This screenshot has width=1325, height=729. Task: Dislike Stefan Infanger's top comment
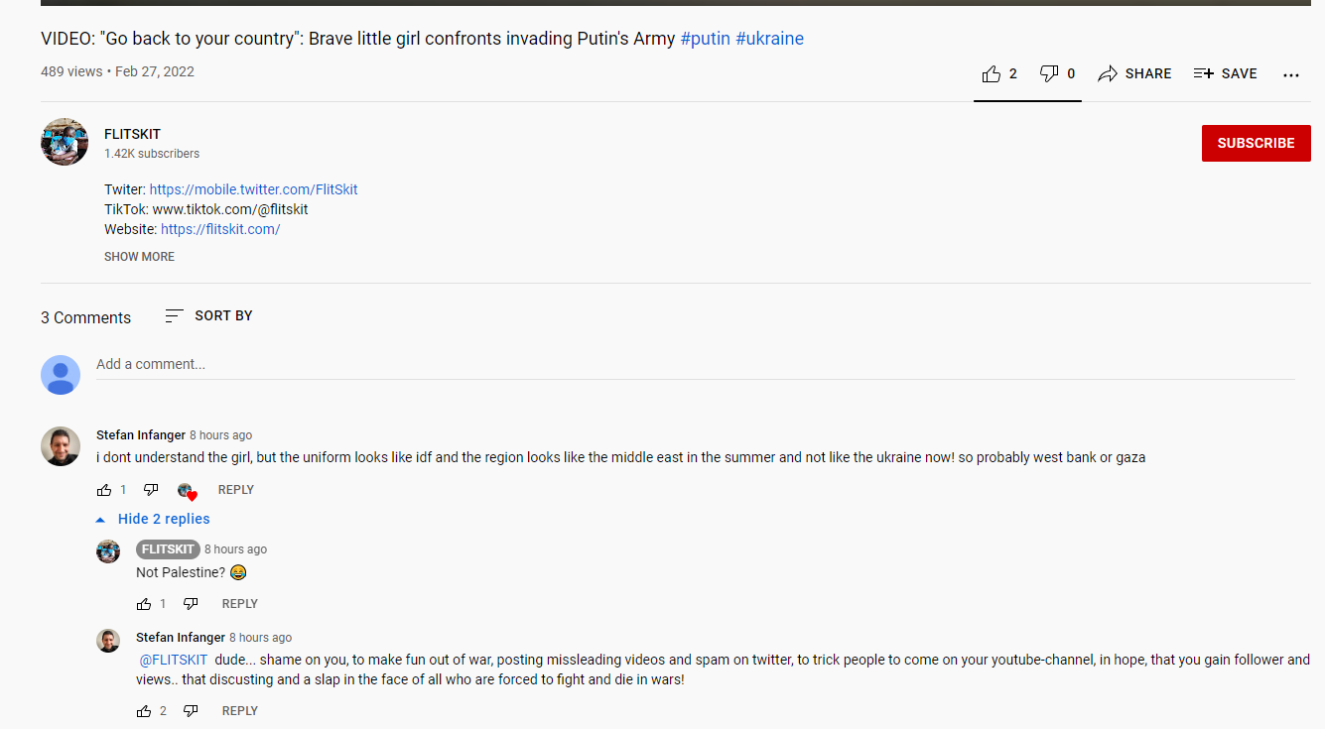pos(151,490)
